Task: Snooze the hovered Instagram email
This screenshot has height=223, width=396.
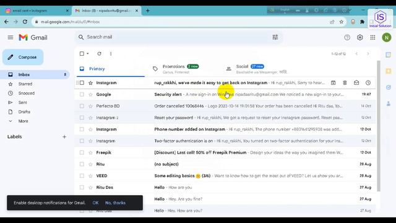Action: 368,82
